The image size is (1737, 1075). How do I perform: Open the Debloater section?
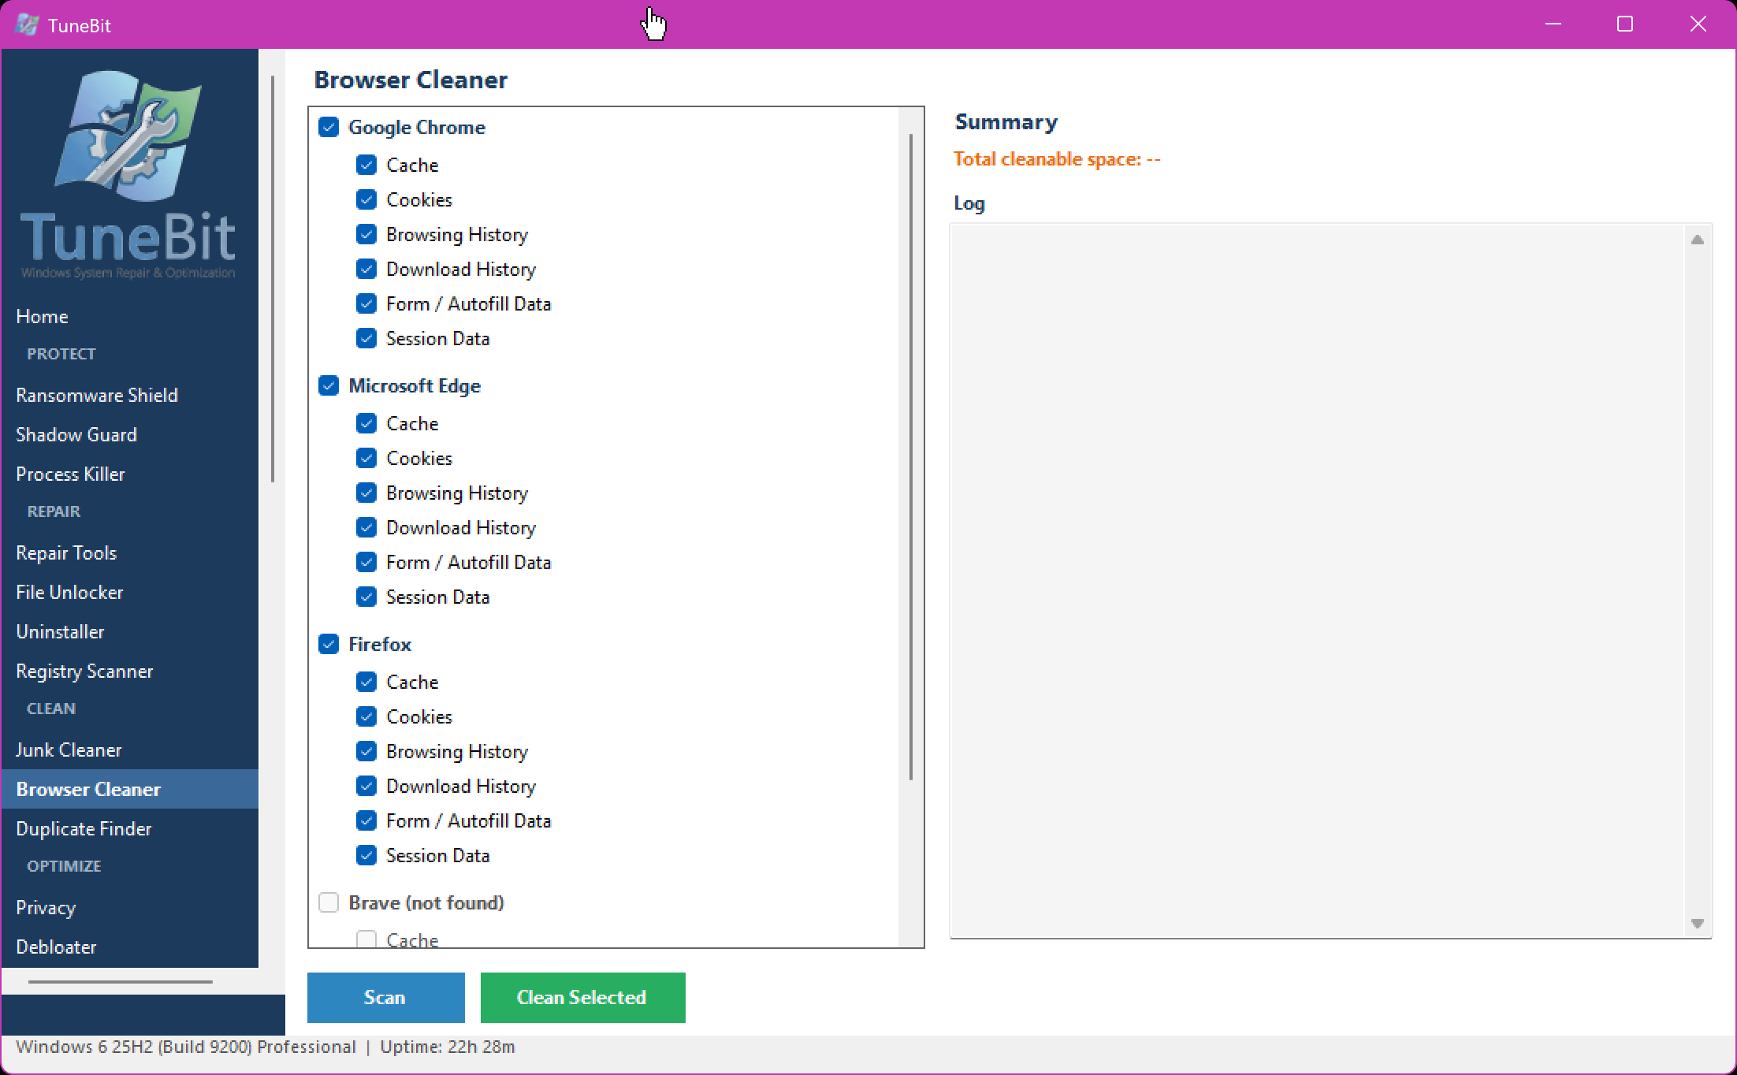coord(130,947)
